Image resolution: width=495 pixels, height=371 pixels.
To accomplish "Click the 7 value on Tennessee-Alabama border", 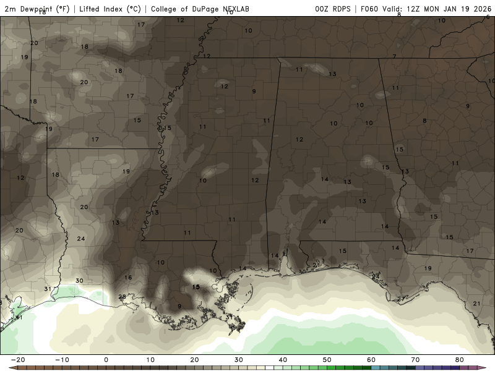I will click(395, 56).
